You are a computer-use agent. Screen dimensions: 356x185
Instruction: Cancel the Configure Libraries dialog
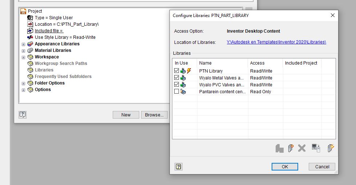[322, 166]
